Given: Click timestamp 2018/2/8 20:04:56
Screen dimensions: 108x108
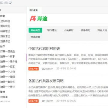Looking at the screenshot, I should click(66, 69).
